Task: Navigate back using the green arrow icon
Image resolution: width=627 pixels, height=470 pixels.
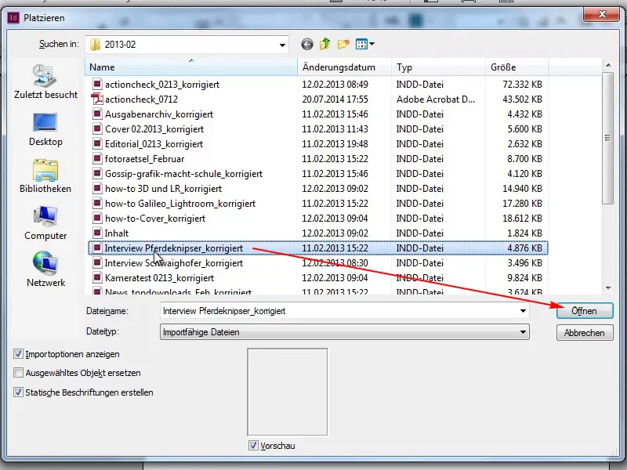Action: pyautogui.click(x=306, y=44)
